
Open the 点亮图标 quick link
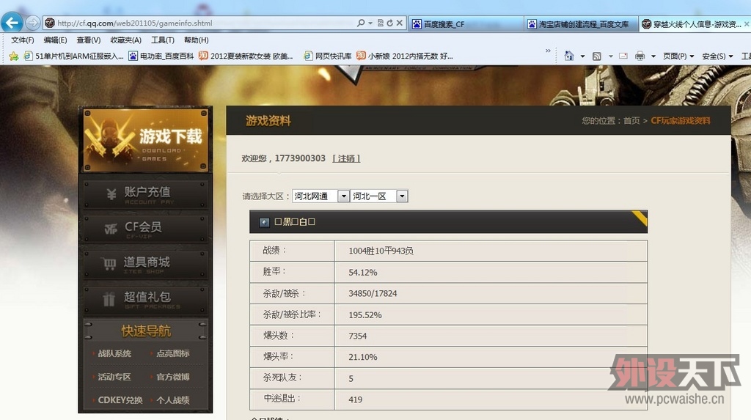click(x=173, y=353)
